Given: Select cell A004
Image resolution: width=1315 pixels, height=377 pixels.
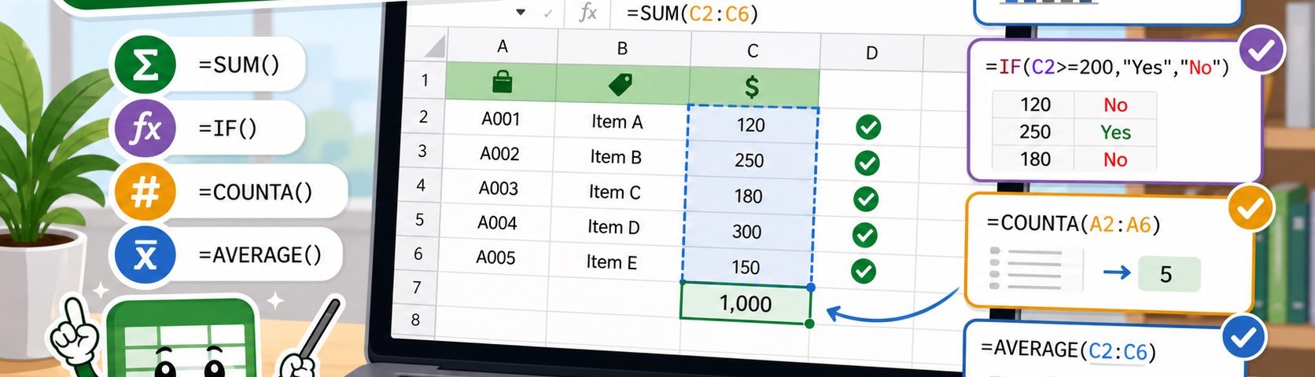Looking at the screenshot, I should pyautogui.click(x=497, y=223).
